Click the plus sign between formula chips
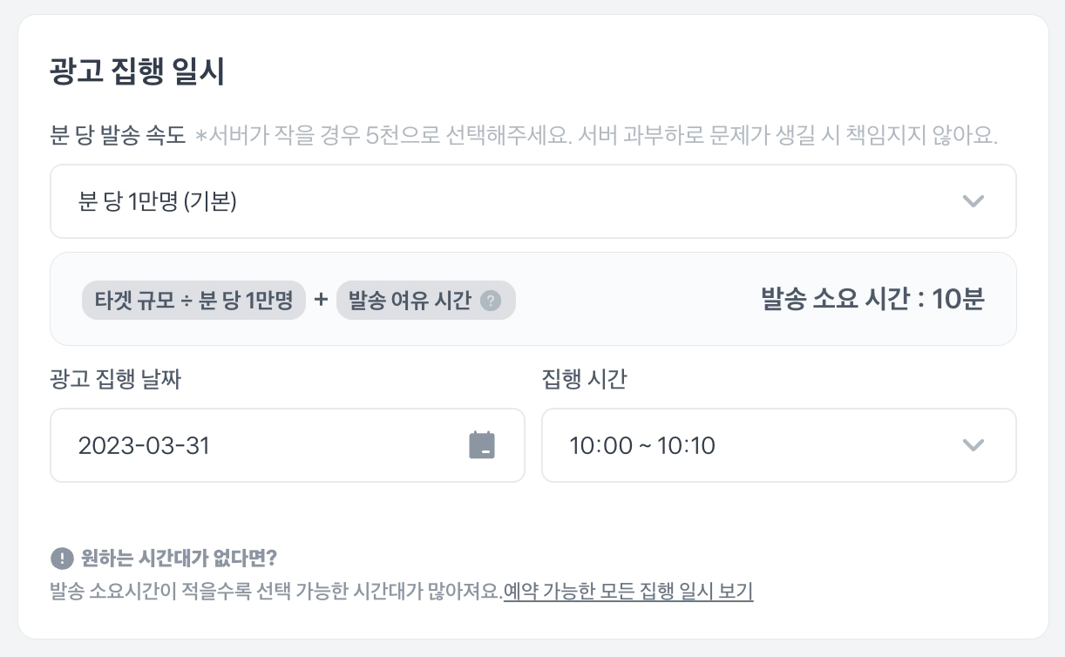This screenshot has width=1065, height=657. [x=321, y=300]
